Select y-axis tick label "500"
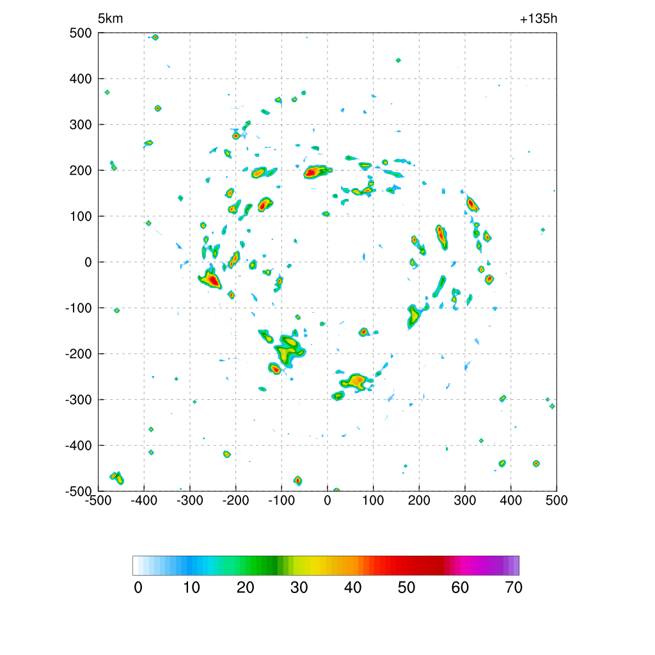The height and width of the screenshot is (655, 655). coord(81,33)
